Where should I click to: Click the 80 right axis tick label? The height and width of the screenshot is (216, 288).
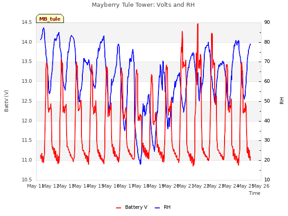coord(267,42)
